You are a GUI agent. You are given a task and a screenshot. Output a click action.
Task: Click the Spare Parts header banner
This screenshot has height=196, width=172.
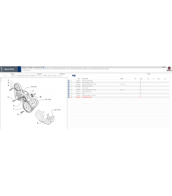(x=11, y=69)
